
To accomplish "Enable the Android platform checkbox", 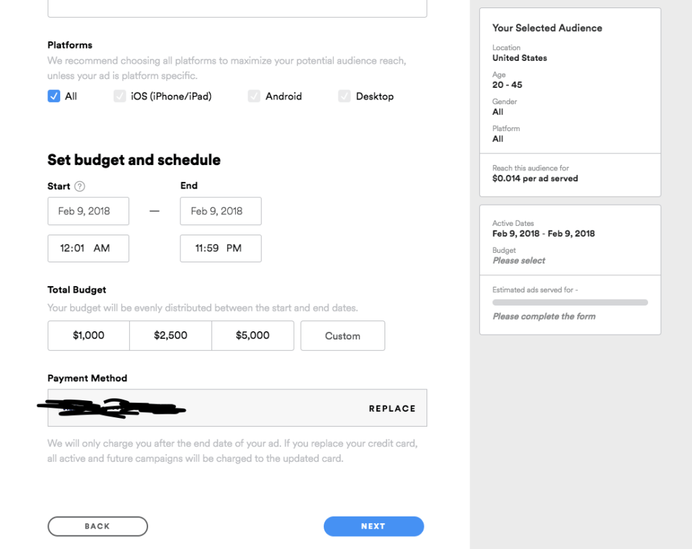I will (x=254, y=96).
